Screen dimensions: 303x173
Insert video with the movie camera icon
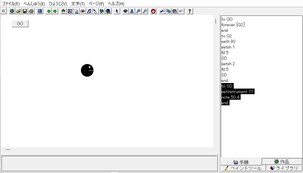[x=102, y=11]
